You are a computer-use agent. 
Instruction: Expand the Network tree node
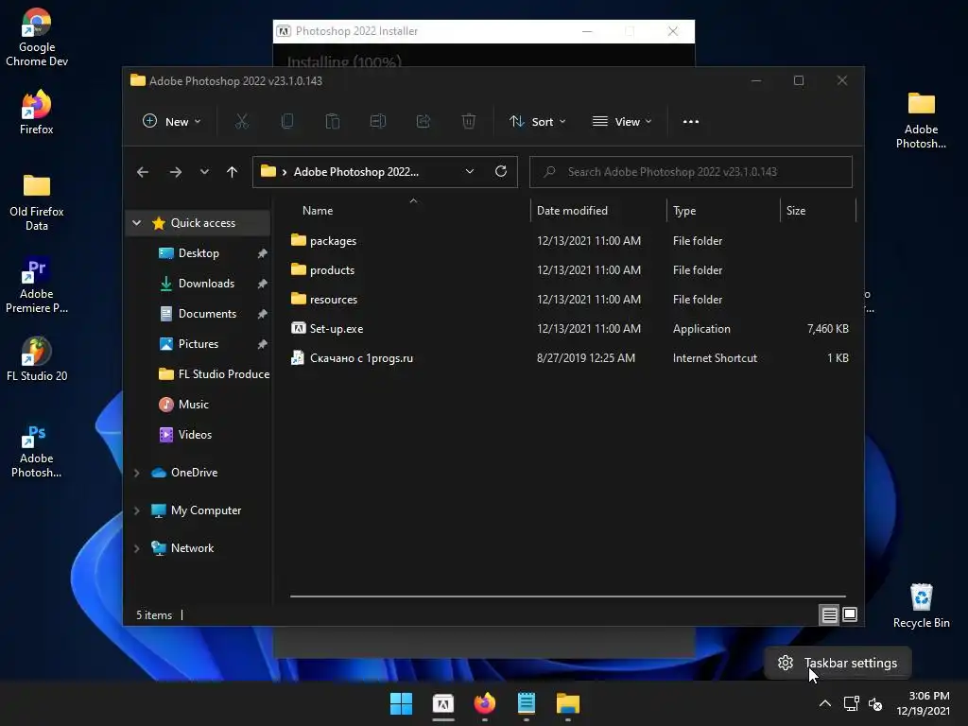pos(136,548)
